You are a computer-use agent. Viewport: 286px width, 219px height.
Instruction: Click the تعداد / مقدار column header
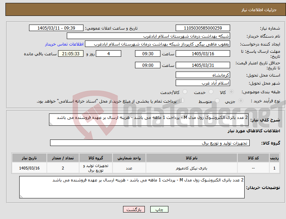pyautogui.click(x=63, y=158)
